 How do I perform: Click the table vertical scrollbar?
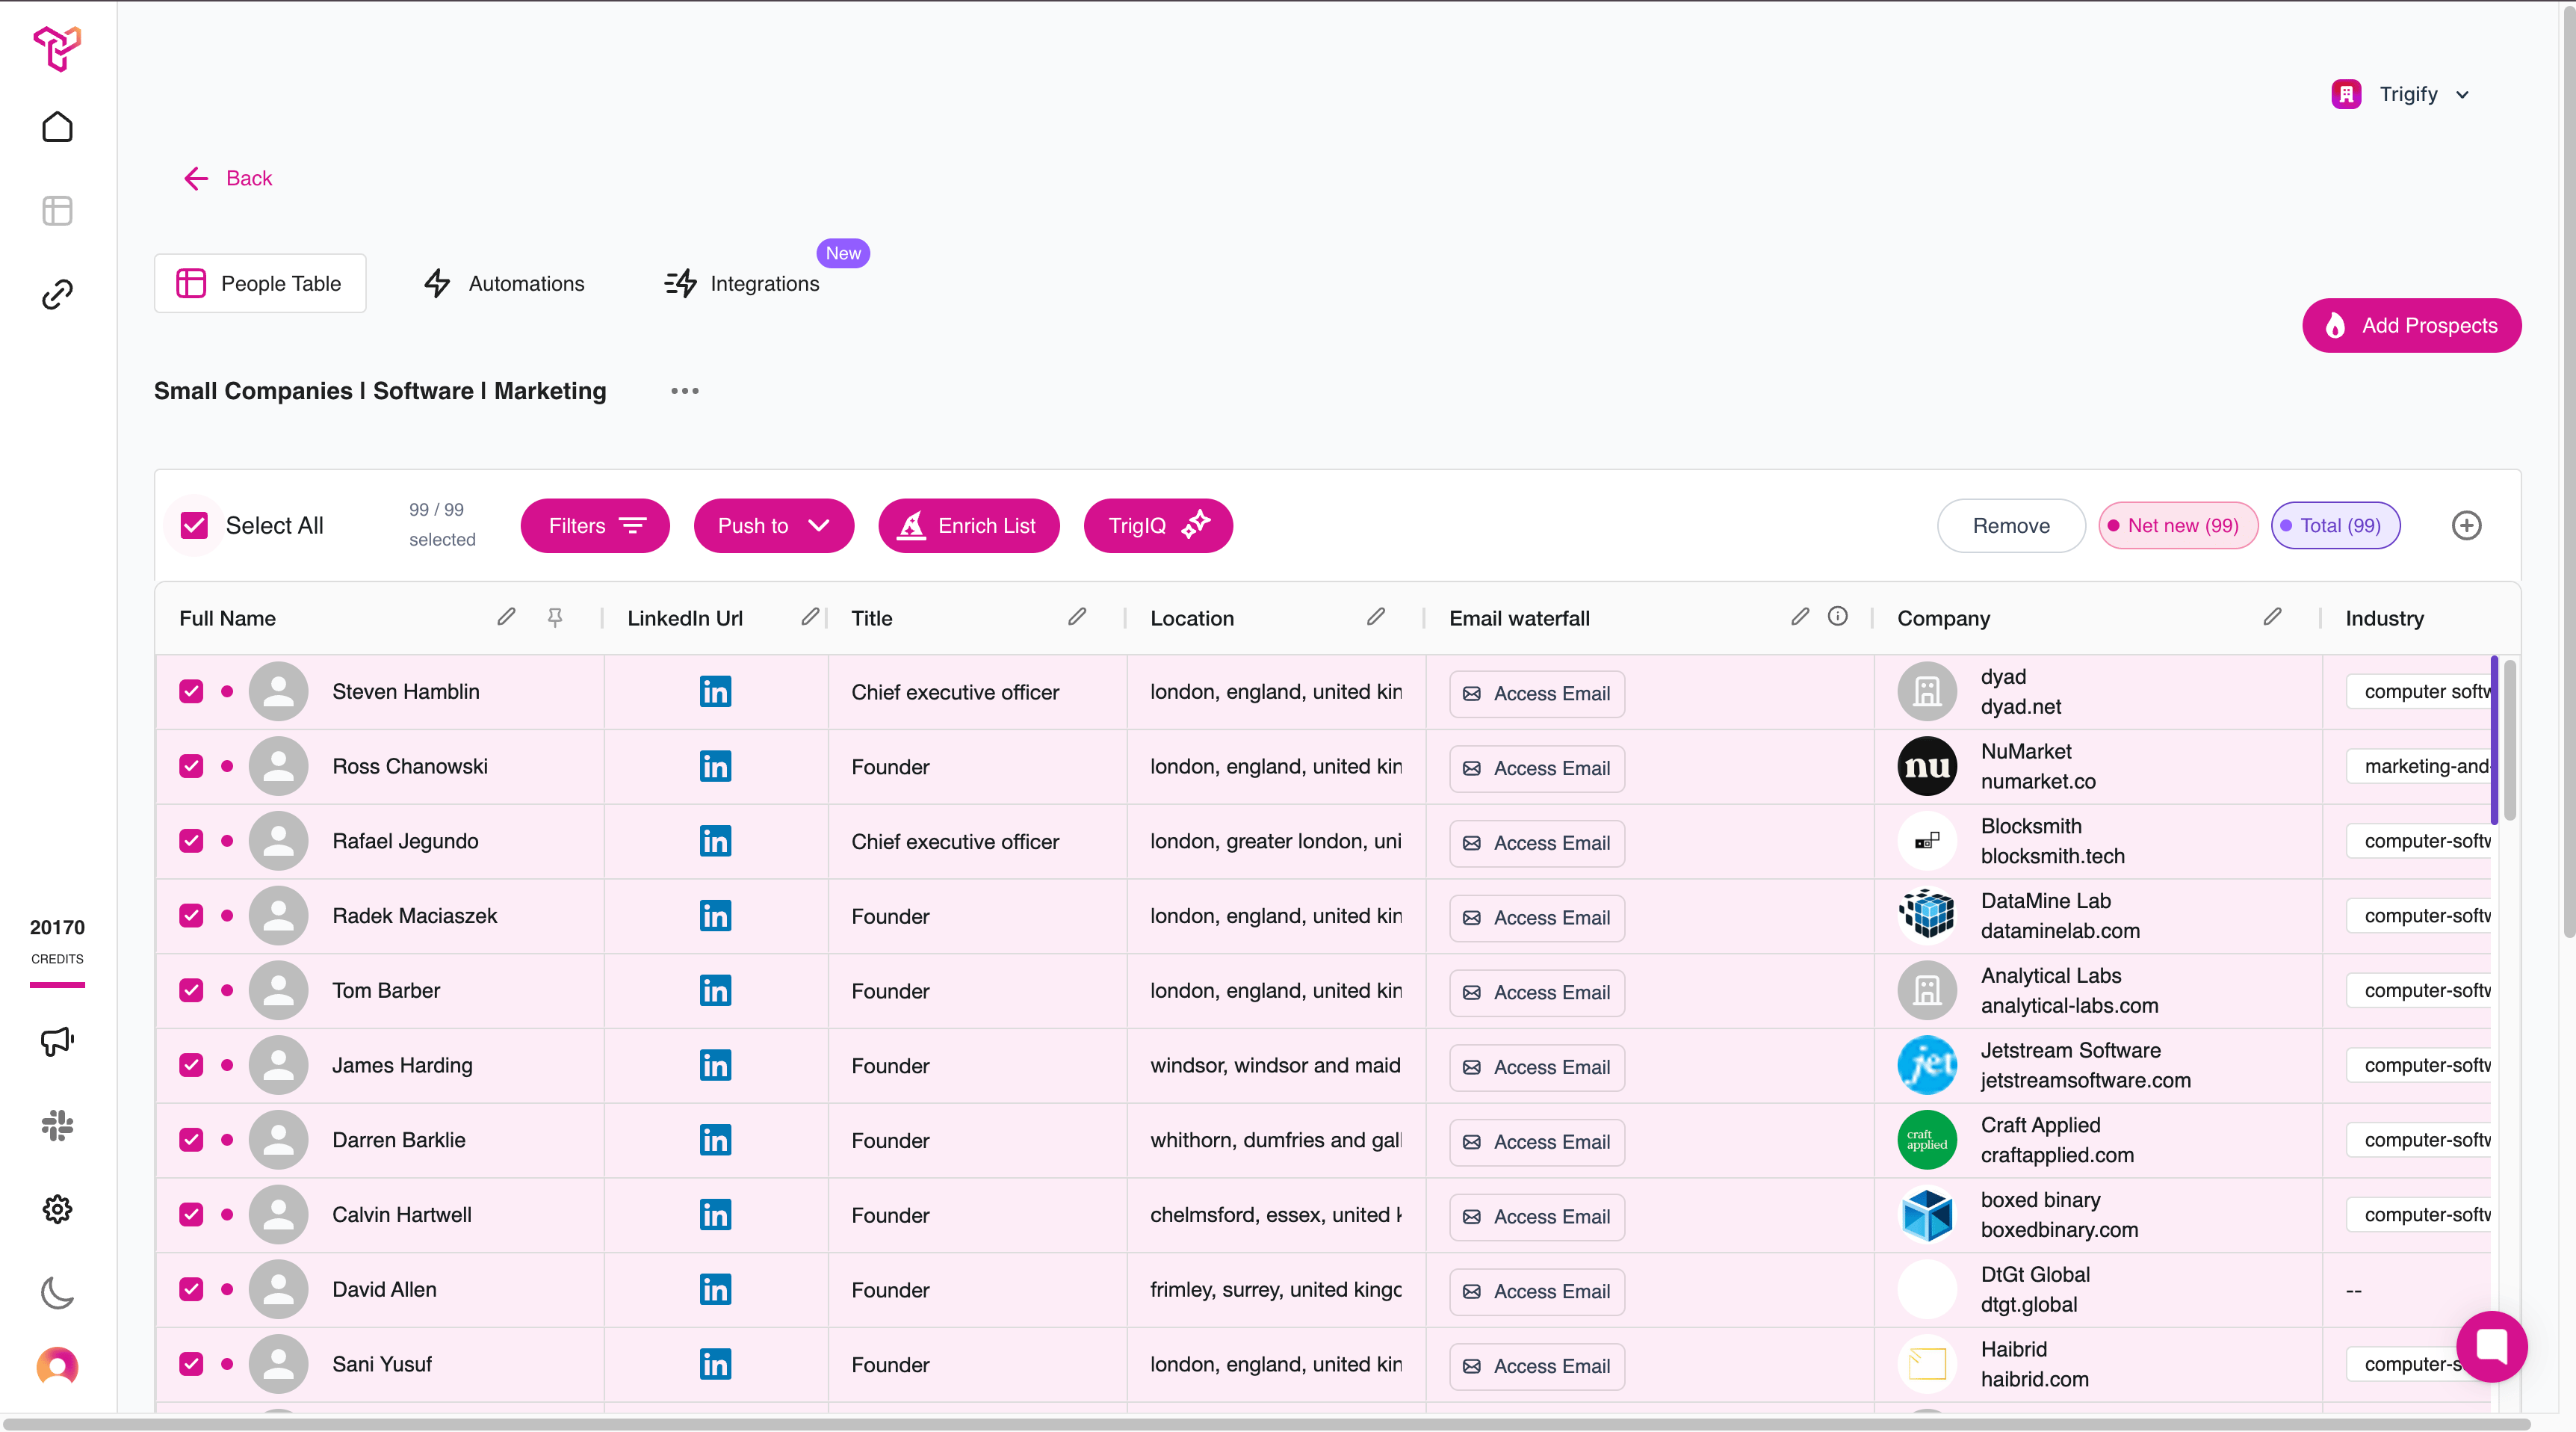coord(2510,741)
